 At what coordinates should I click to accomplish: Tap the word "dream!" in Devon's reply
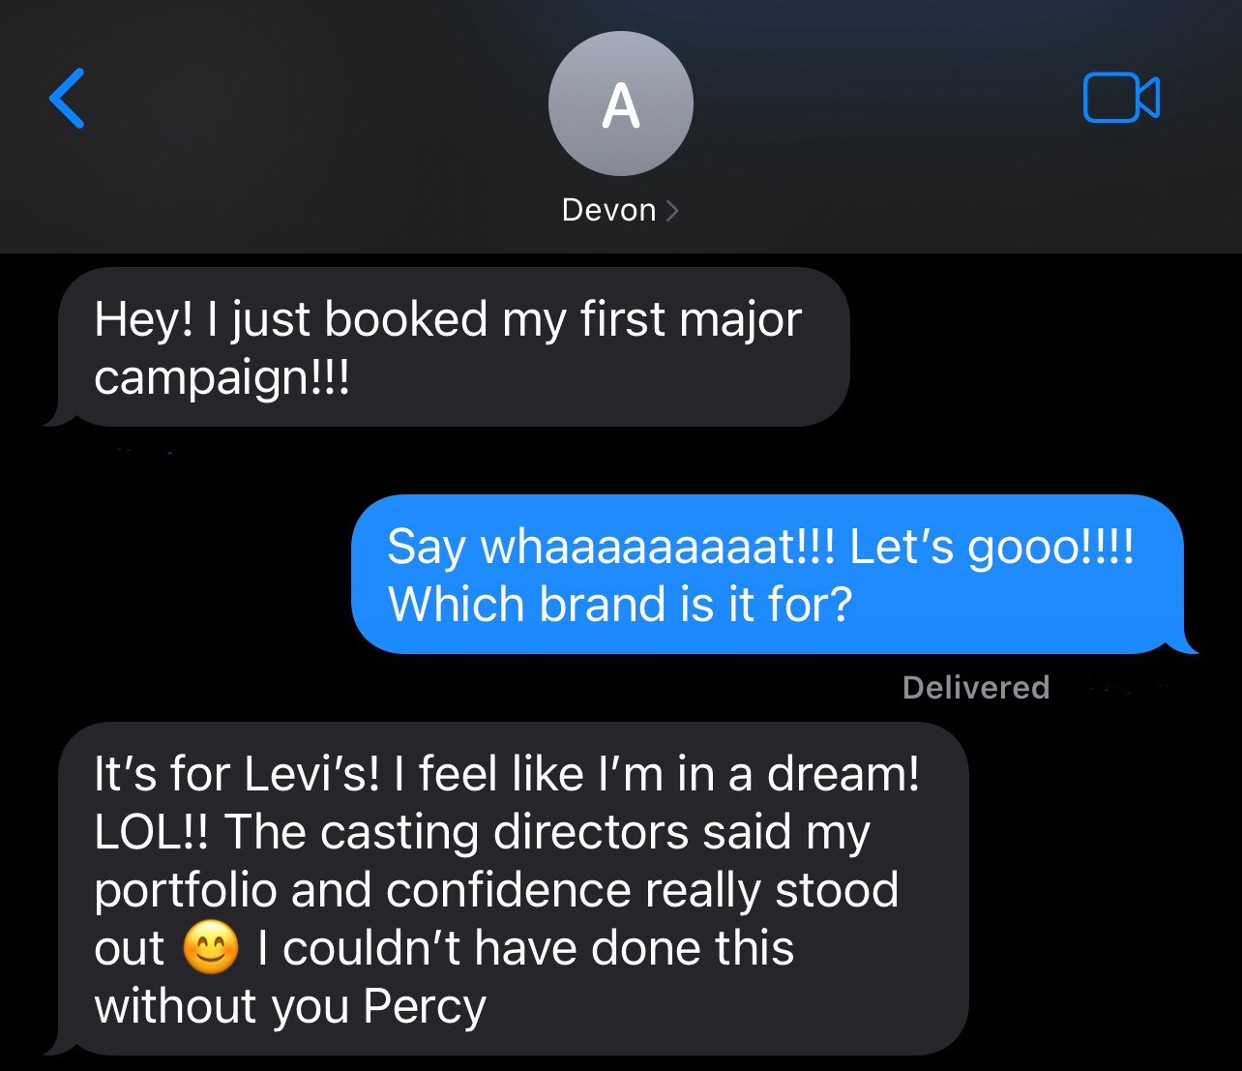pyautogui.click(x=843, y=774)
